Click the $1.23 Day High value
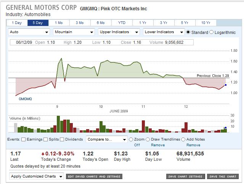The height and width of the screenshot is (184, 244). [121, 154]
